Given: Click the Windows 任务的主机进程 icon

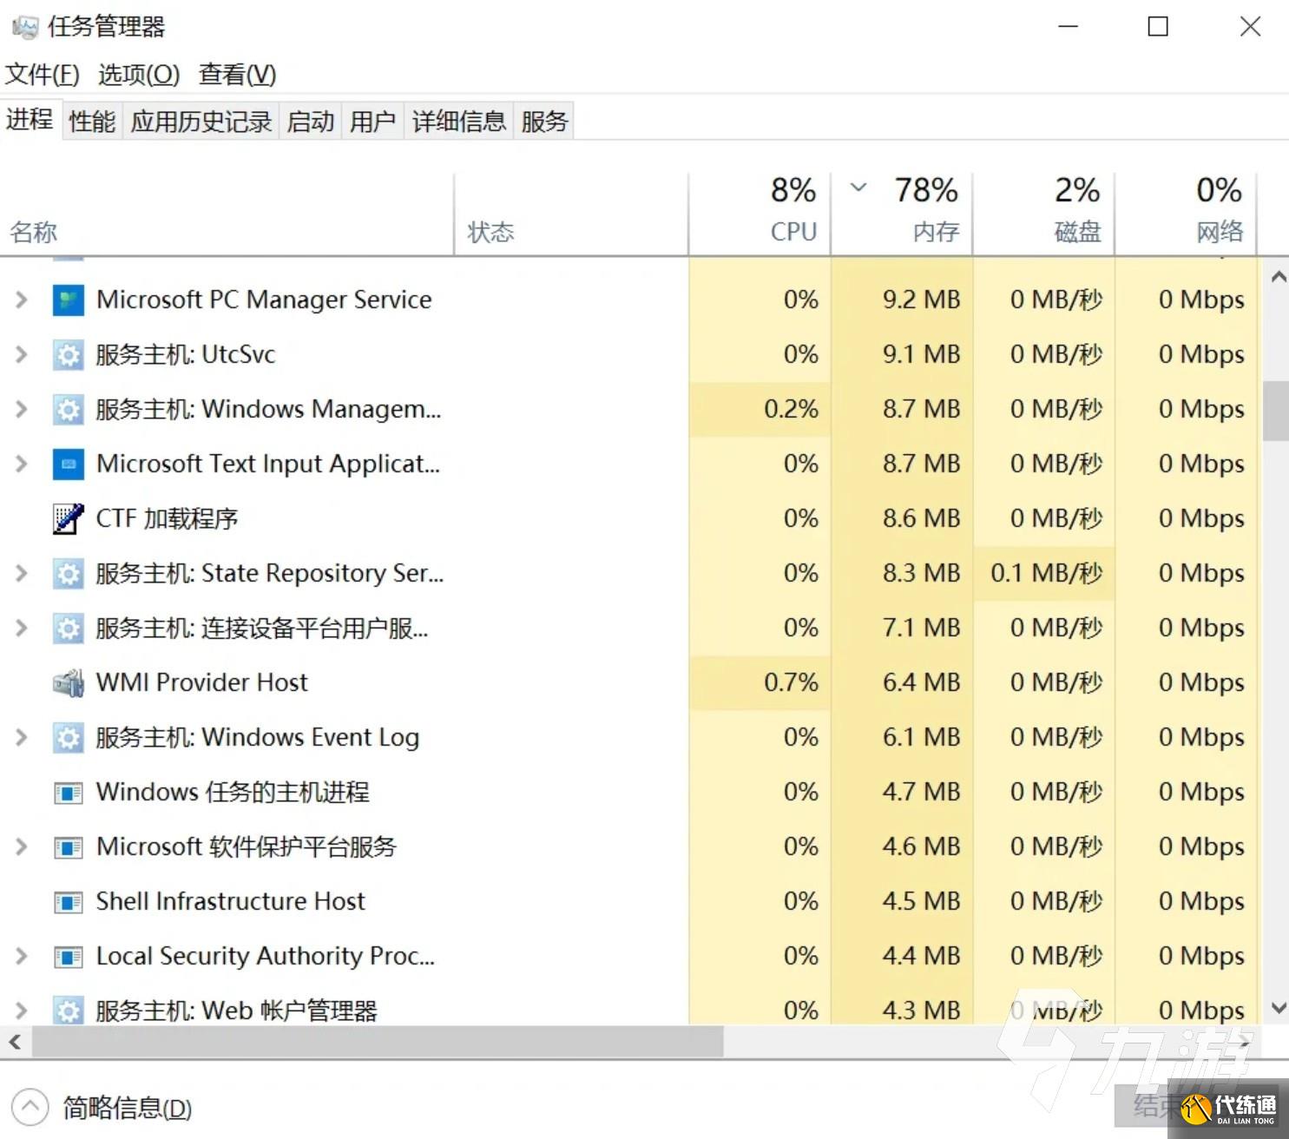Looking at the screenshot, I should [68, 793].
